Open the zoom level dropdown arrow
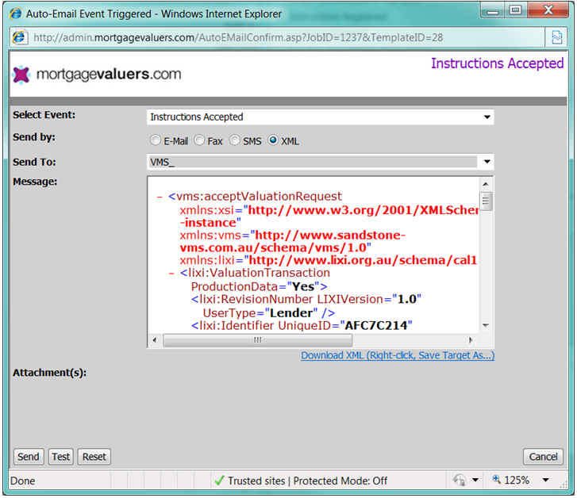The image size is (577, 498). tap(546, 480)
